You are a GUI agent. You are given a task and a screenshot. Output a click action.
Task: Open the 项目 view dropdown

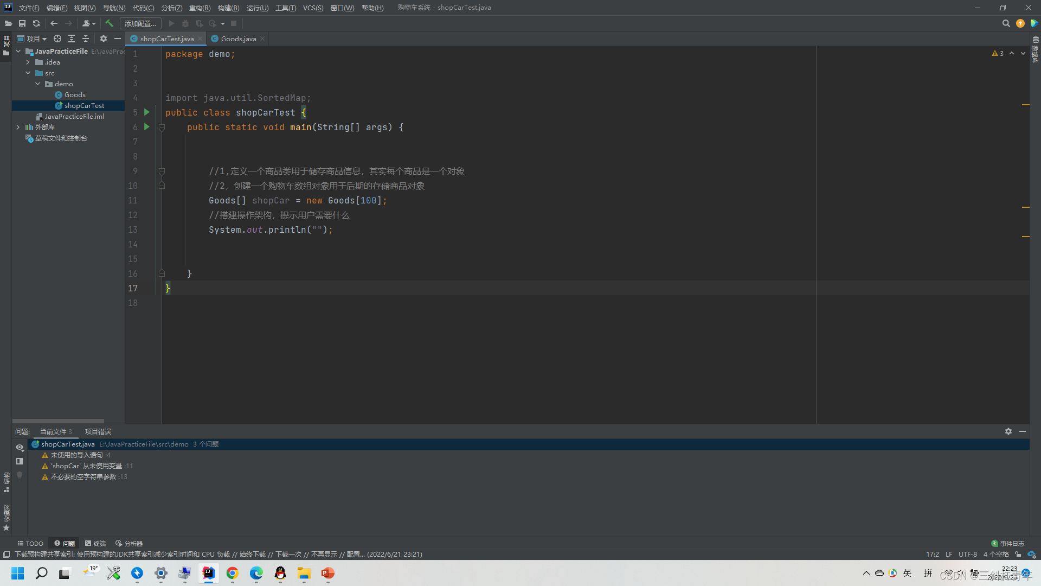[32, 39]
